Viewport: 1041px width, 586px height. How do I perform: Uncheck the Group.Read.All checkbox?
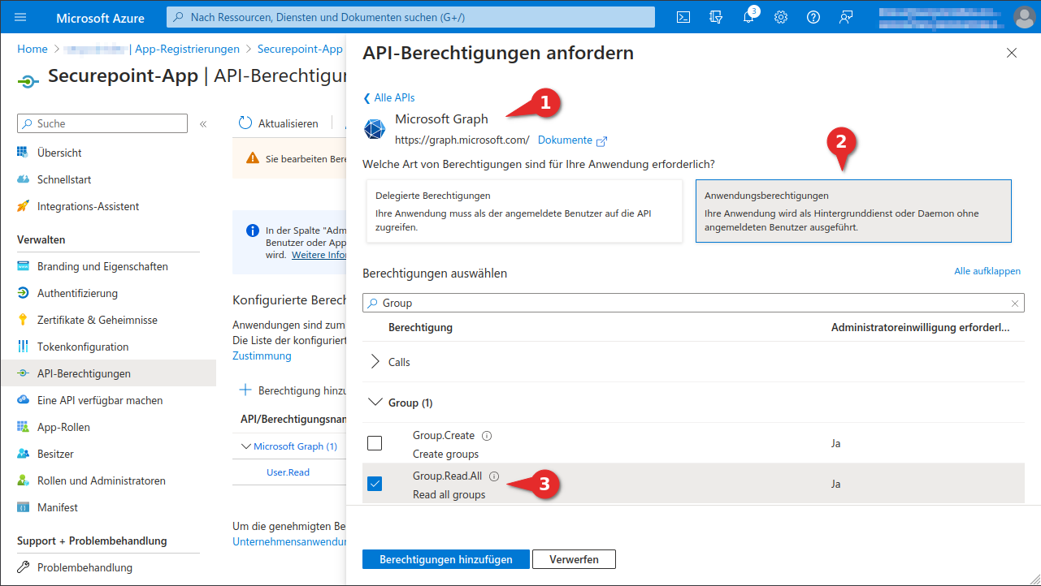[375, 484]
